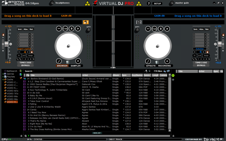The height and width of the screenshot is (141, 226).
Task: Switch to the SAMPLER tab
Action: [x=76, y=66]
